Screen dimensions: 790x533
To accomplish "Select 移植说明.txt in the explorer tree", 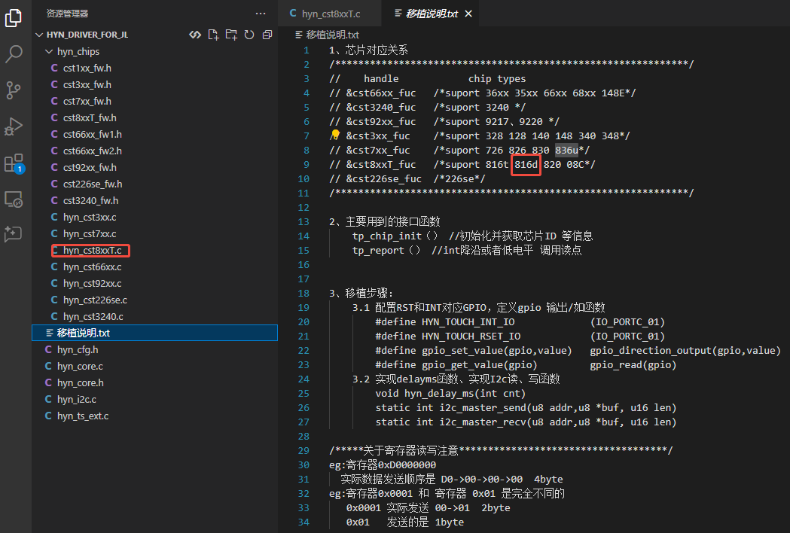I will click(154, 333).
